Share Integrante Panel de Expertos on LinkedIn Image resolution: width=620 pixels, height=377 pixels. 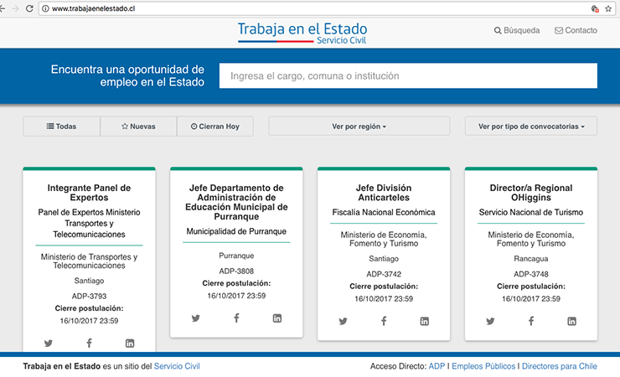[x=130, y=343]
